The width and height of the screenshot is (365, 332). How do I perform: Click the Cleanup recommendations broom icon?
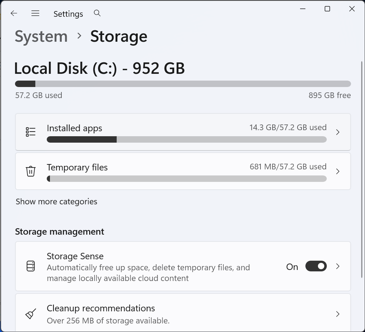[31, 314]
